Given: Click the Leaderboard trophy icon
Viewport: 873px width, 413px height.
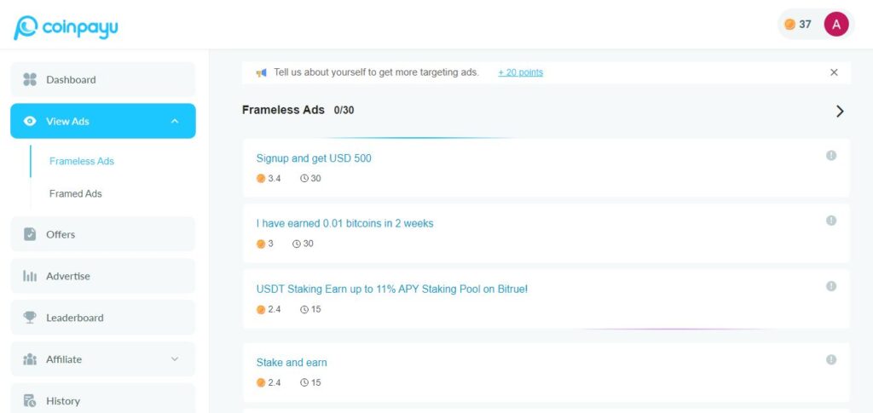Looking at the screenshot, I should (x=30, y=318).
